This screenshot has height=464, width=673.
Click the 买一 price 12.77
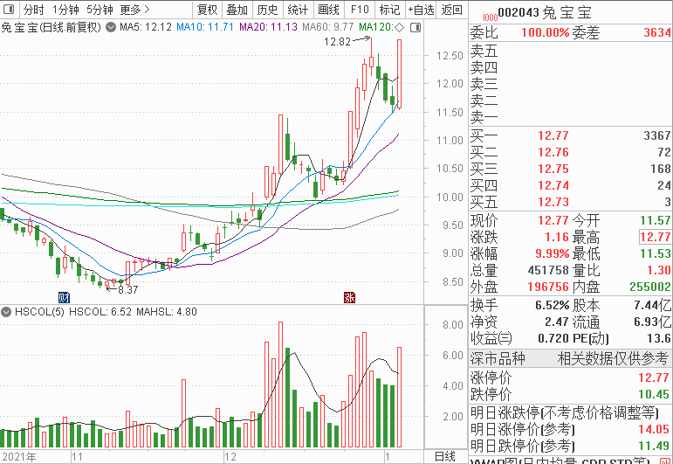click(x=553, y=135)
